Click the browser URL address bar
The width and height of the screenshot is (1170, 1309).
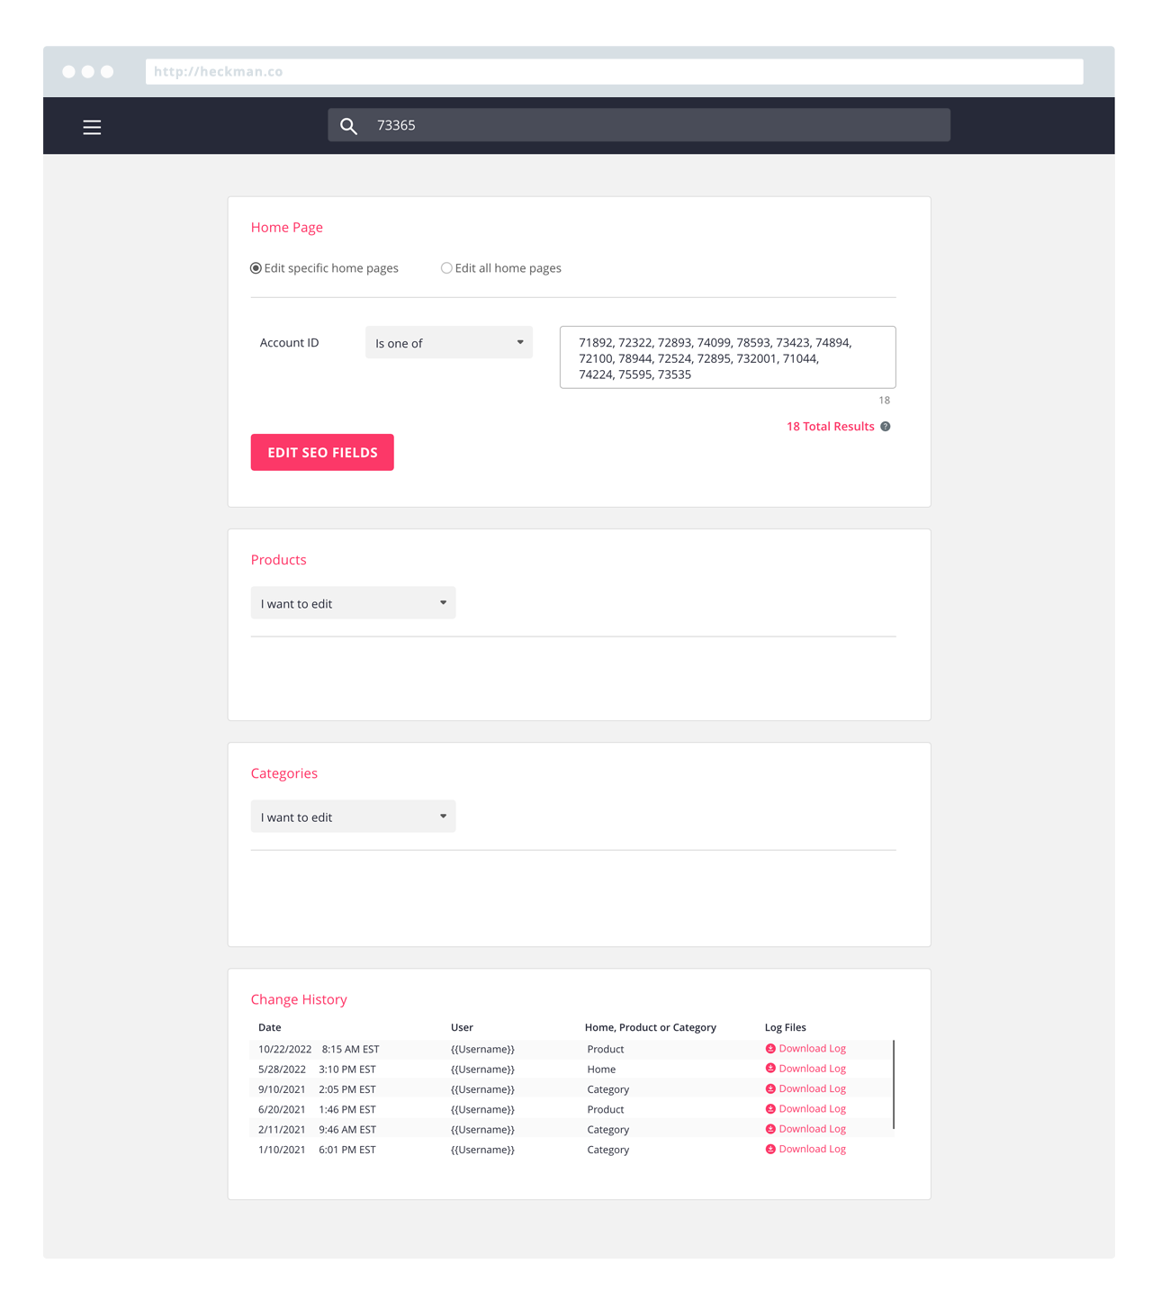click(614, 72)
